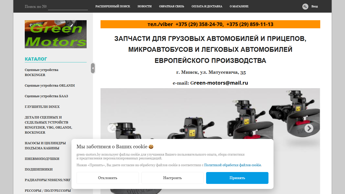Image resolution: width=345 pixels, height=194 pixels.
Task: Open Сцепные устройства ORLANDI category
Action: point(50,86)
